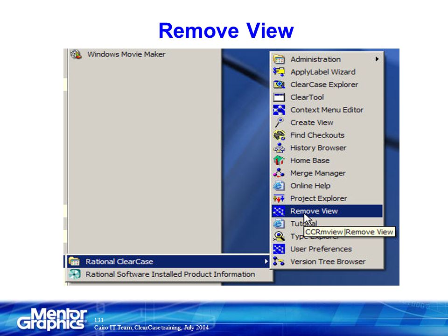Expand the Rational ClearCase submenu arrow
Image resolution: width=448 pixels, height=336 pixels.
pos(266,261)
